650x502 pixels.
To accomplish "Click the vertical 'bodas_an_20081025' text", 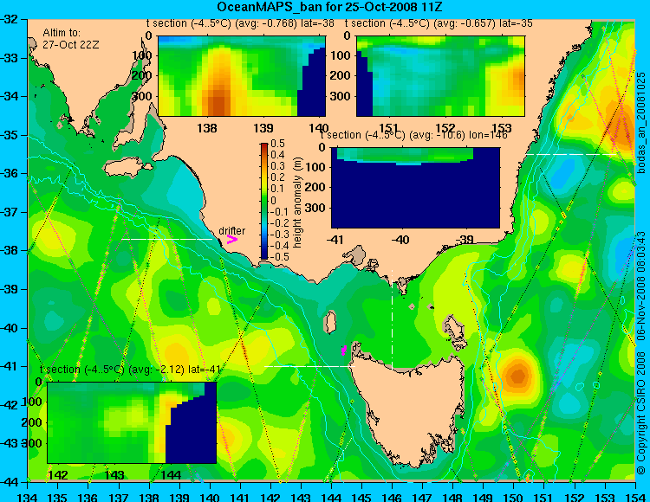I will pyautogui.click(x=641, y=123).
